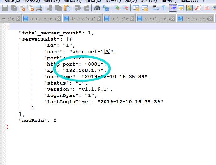Toggle the indent guide button
Image resolution: width=216 pixels, height=165 pixels.
coord(173,8)
